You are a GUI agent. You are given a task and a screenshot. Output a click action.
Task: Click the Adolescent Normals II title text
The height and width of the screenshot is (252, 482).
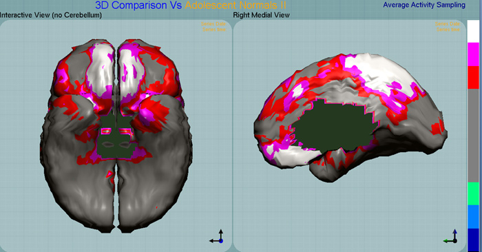(x=235, y=5)
